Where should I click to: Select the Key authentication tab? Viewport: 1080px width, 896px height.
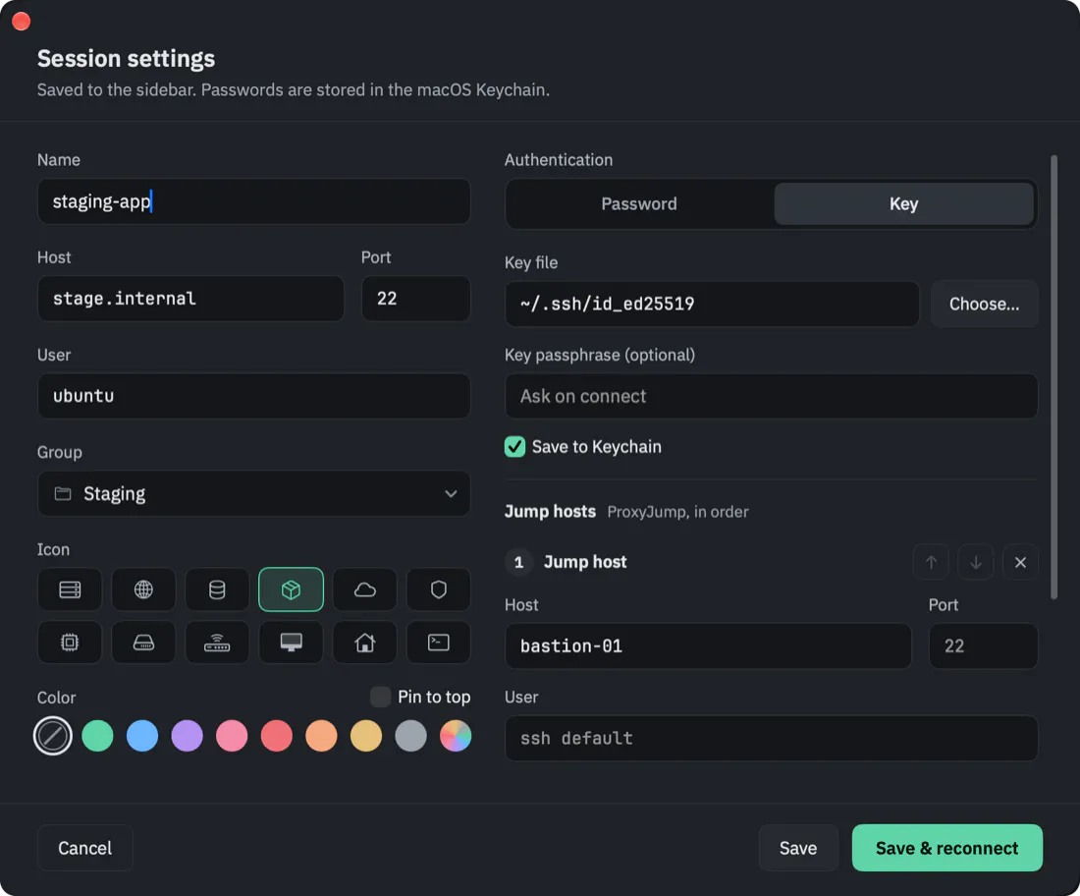pyautogui.click(x=903, y=204)
